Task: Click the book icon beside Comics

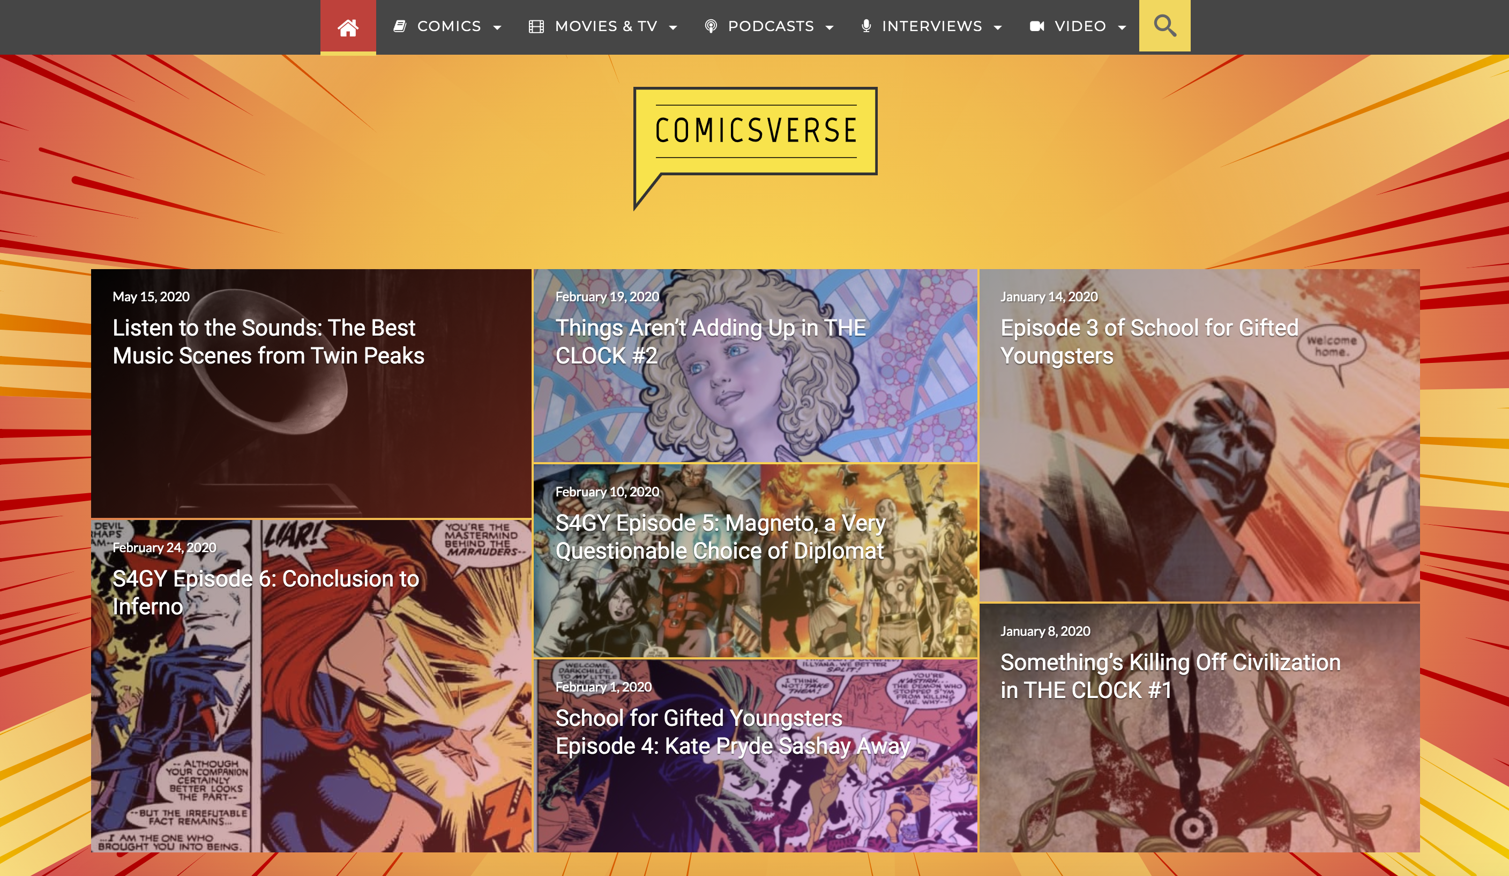Action: pos(400,26)
